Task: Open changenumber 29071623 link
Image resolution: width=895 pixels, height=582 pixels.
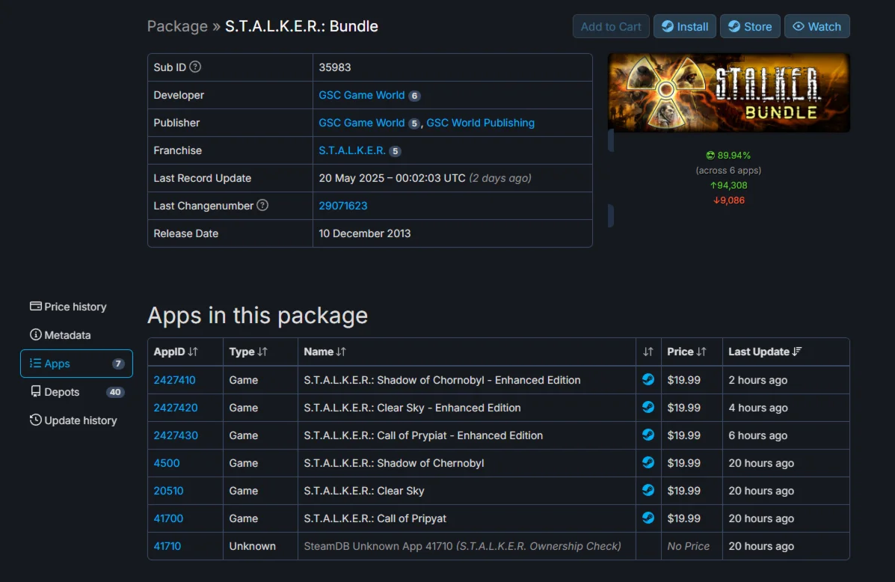Action: 343,206
